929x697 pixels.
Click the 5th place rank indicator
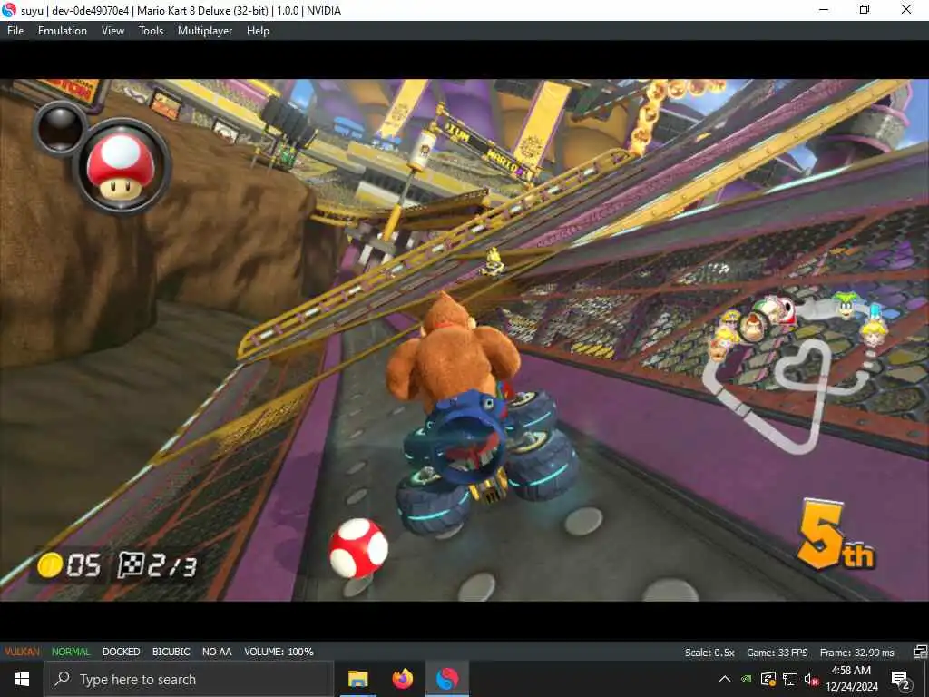pyautogui.click(x=836, y=535)
